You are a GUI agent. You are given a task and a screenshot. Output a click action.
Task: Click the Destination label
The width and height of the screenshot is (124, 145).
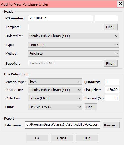coord(14,90)
